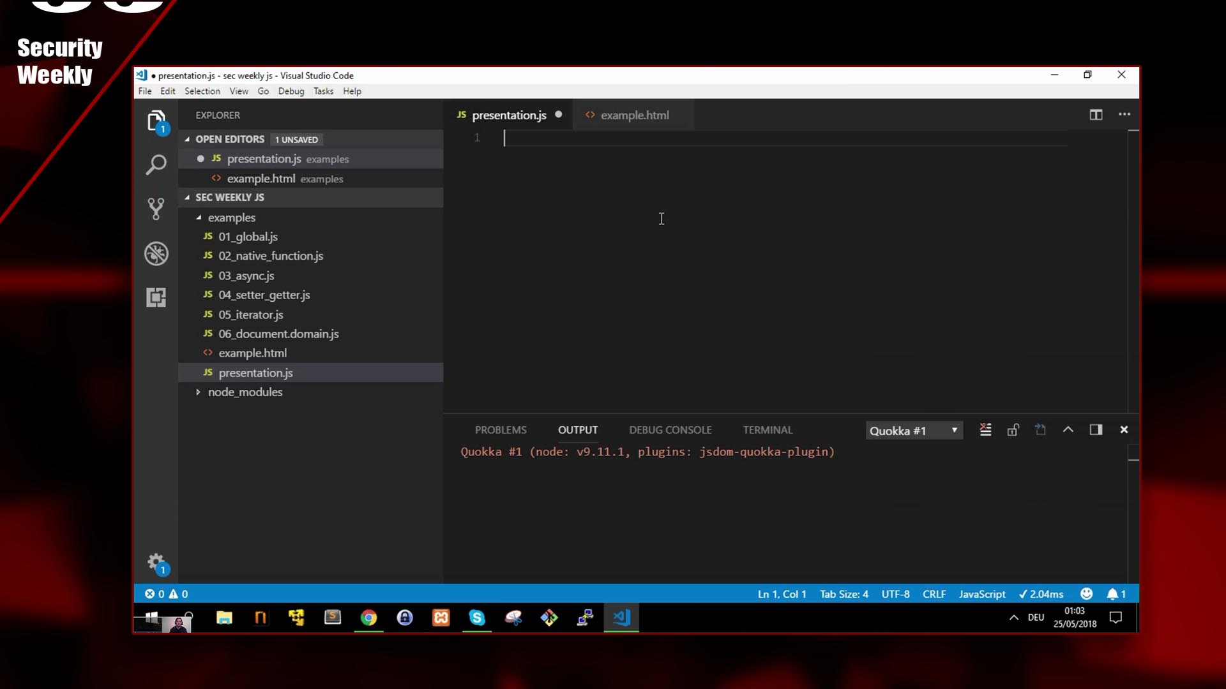Open example.html in the file tree
This screenshot has height=689, width=1226.
coord(310,353)
